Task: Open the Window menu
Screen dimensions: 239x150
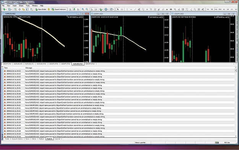Action: coord(35,6)
